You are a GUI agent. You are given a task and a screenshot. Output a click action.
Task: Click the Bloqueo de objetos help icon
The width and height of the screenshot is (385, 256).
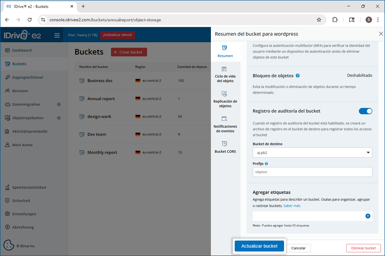pos(298,76)
